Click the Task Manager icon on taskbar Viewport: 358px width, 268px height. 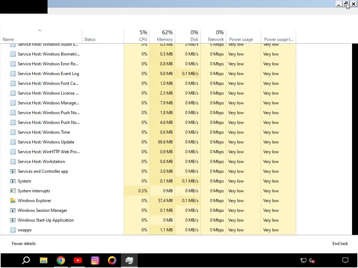129,260
